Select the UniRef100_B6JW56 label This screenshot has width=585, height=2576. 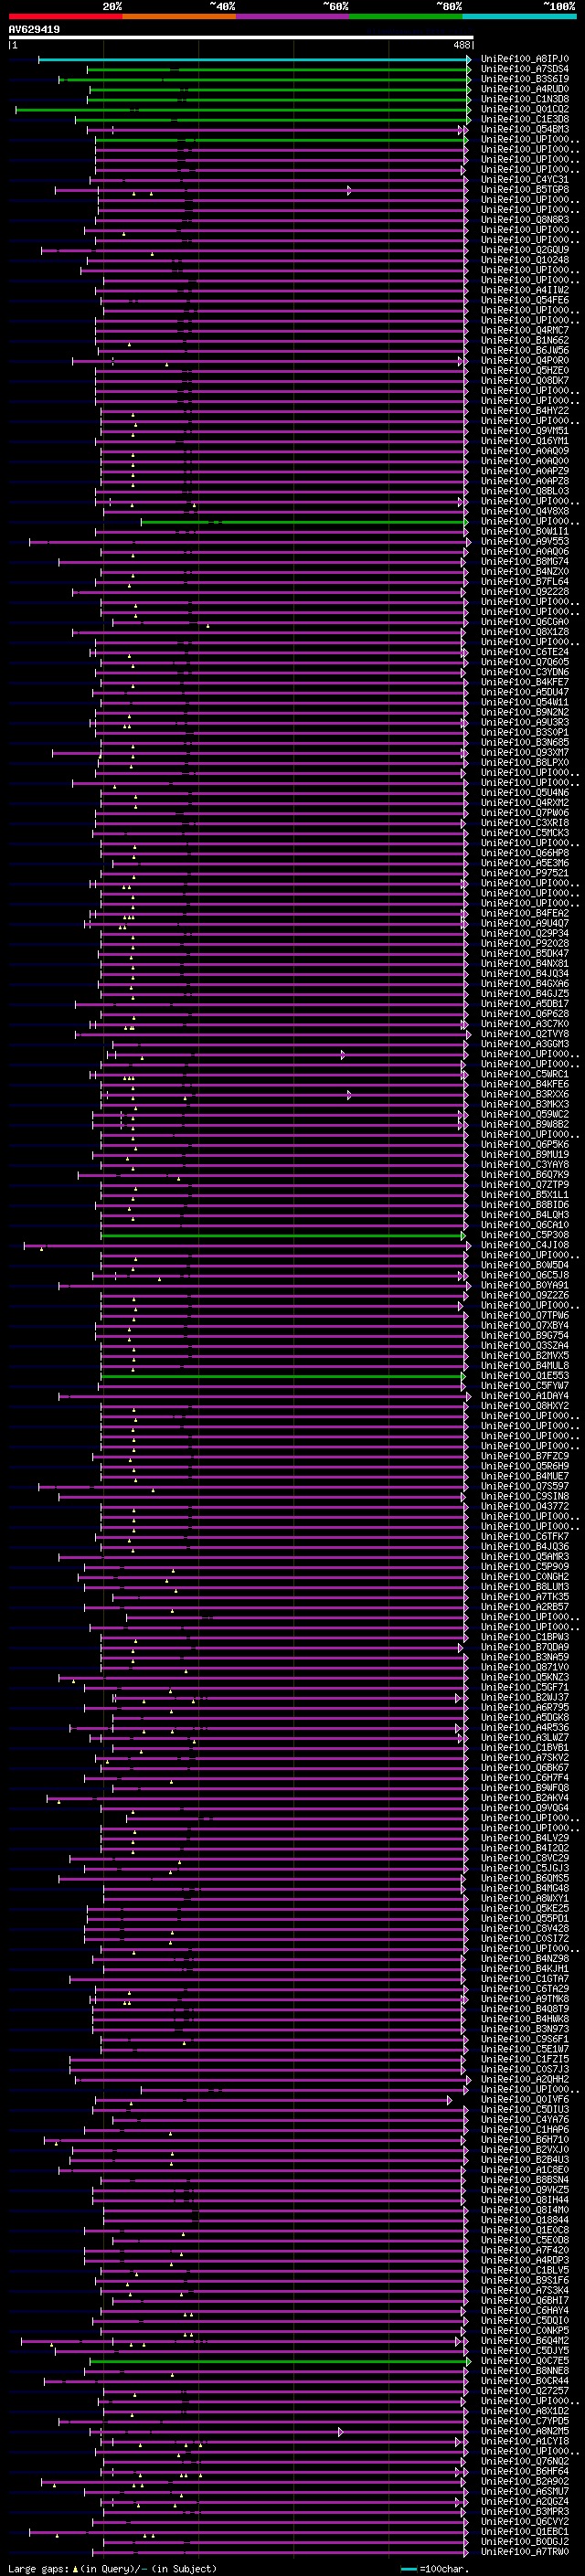click(525, 350)
